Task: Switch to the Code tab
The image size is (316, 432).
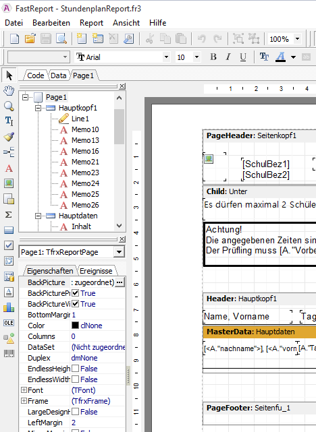Action: click(35, 75)
